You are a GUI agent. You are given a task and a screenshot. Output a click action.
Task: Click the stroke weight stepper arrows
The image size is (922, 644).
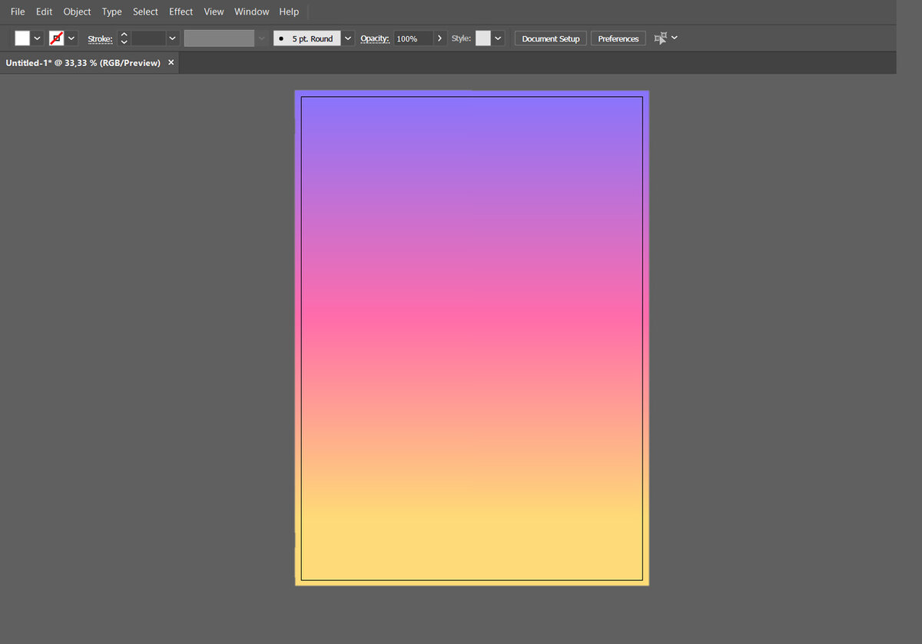[124, 38]
